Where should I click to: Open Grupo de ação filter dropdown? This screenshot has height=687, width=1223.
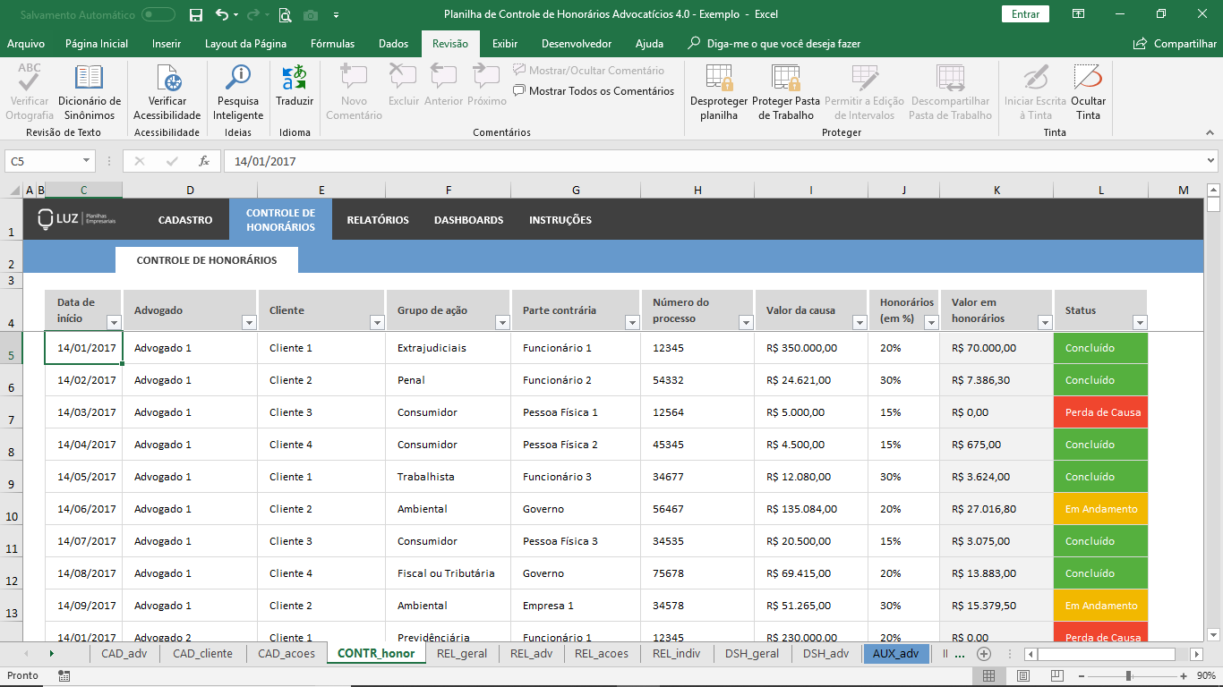pyautogui.click(x=502, y=322)
